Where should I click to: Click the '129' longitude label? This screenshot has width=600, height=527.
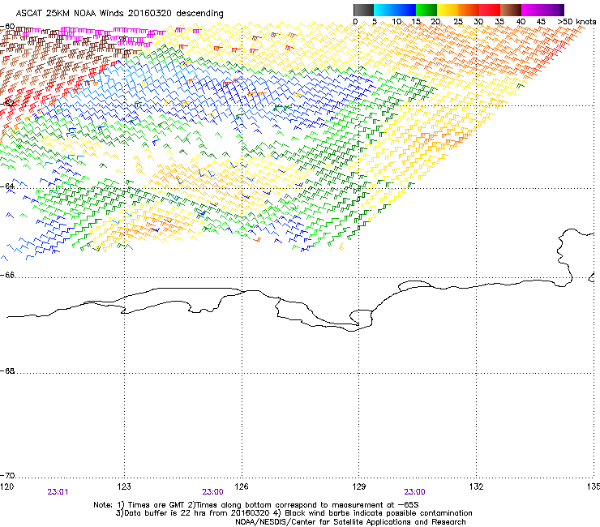[359, 486]
